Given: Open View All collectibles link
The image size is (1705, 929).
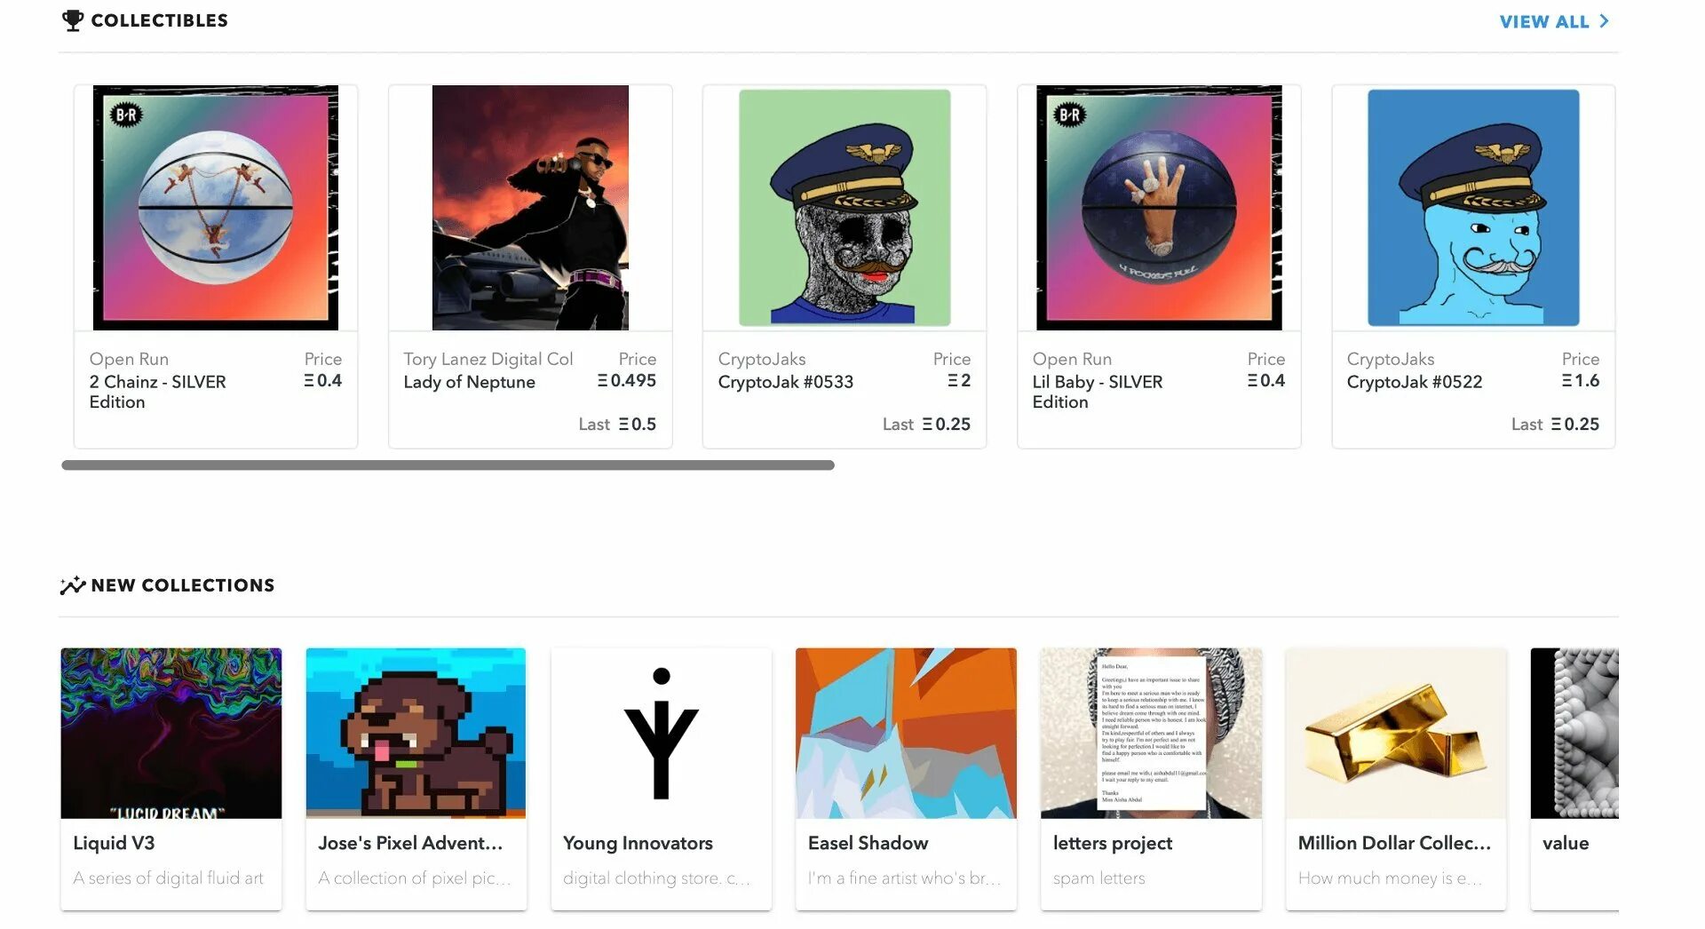Looking at the screenshot, I should 1553,20.
